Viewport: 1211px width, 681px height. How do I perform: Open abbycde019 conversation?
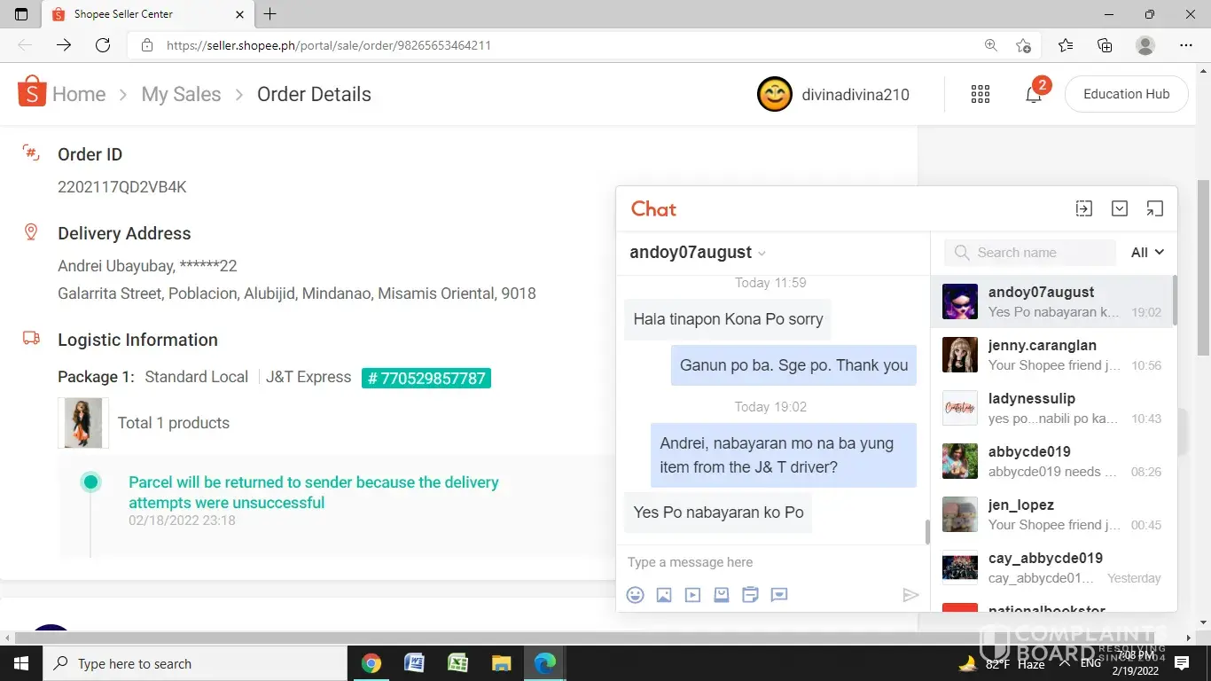[x=1051, y=461]
